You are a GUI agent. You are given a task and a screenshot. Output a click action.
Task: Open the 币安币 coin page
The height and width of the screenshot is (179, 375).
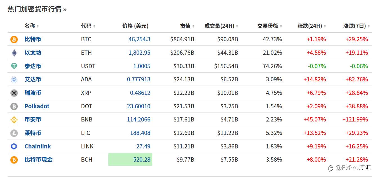click(33, 120)
